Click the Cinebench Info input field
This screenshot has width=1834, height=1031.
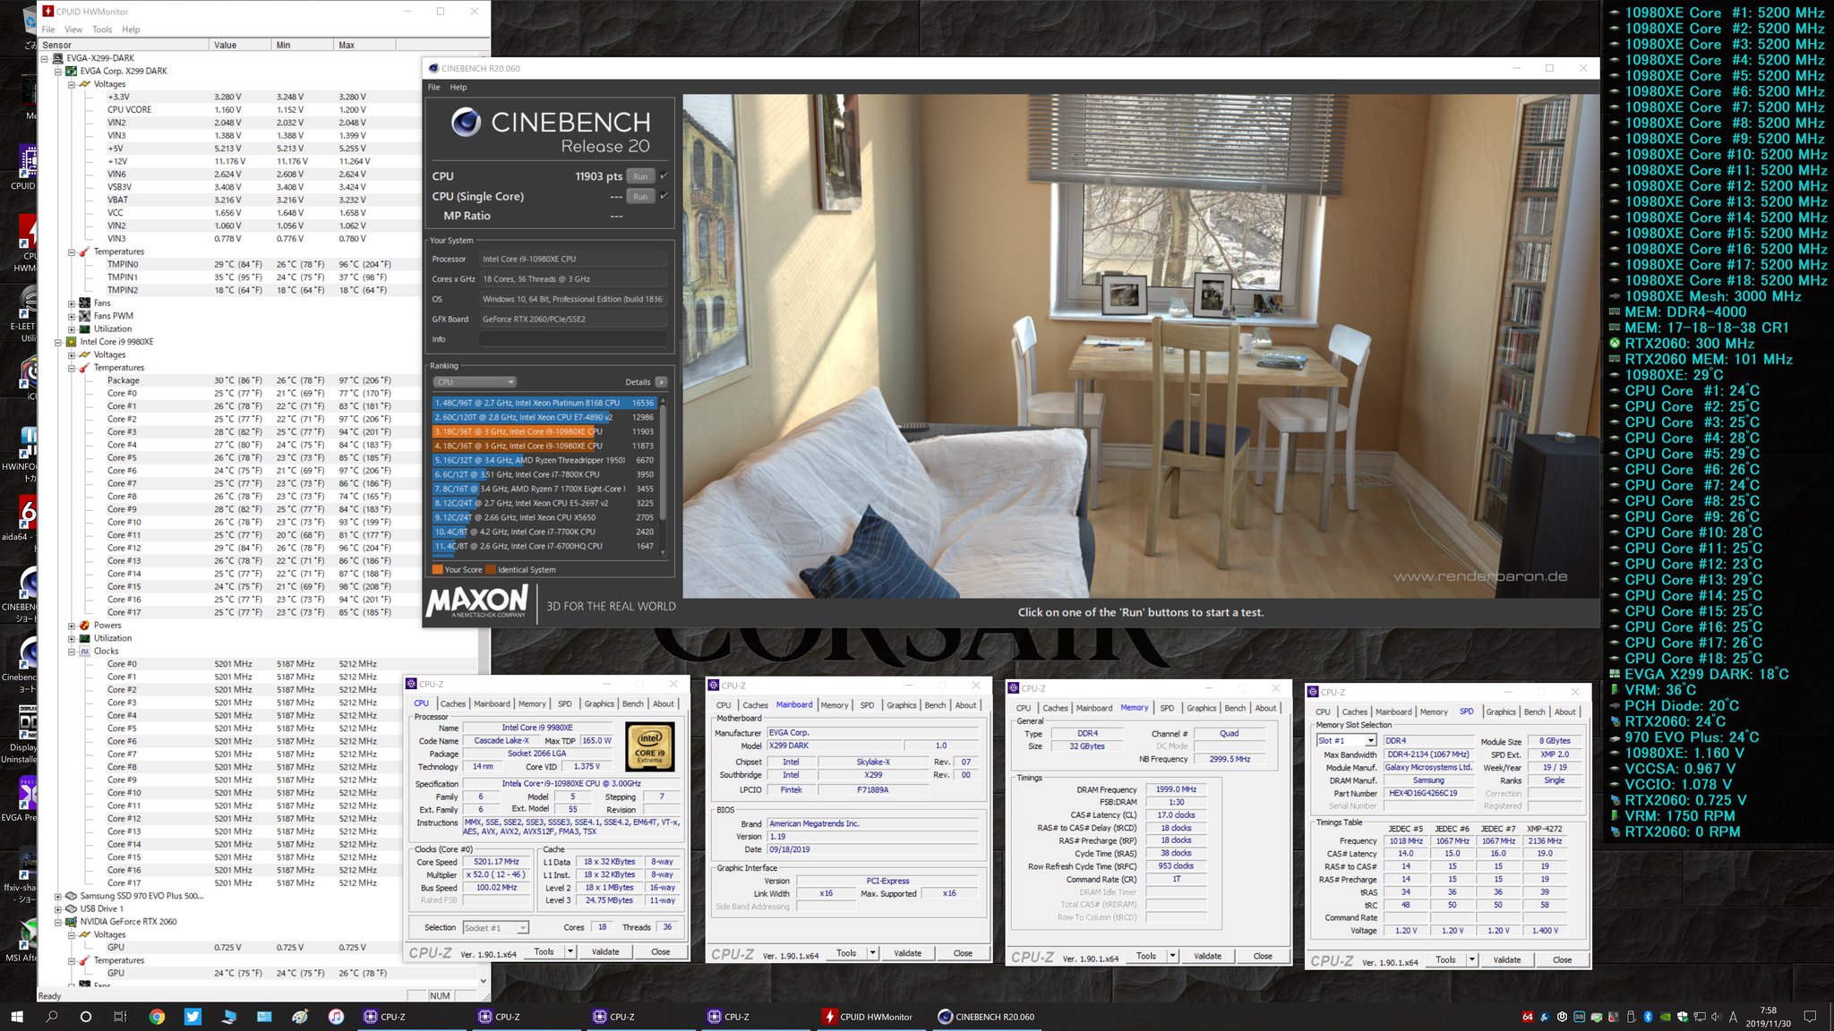tap(573, 339)
